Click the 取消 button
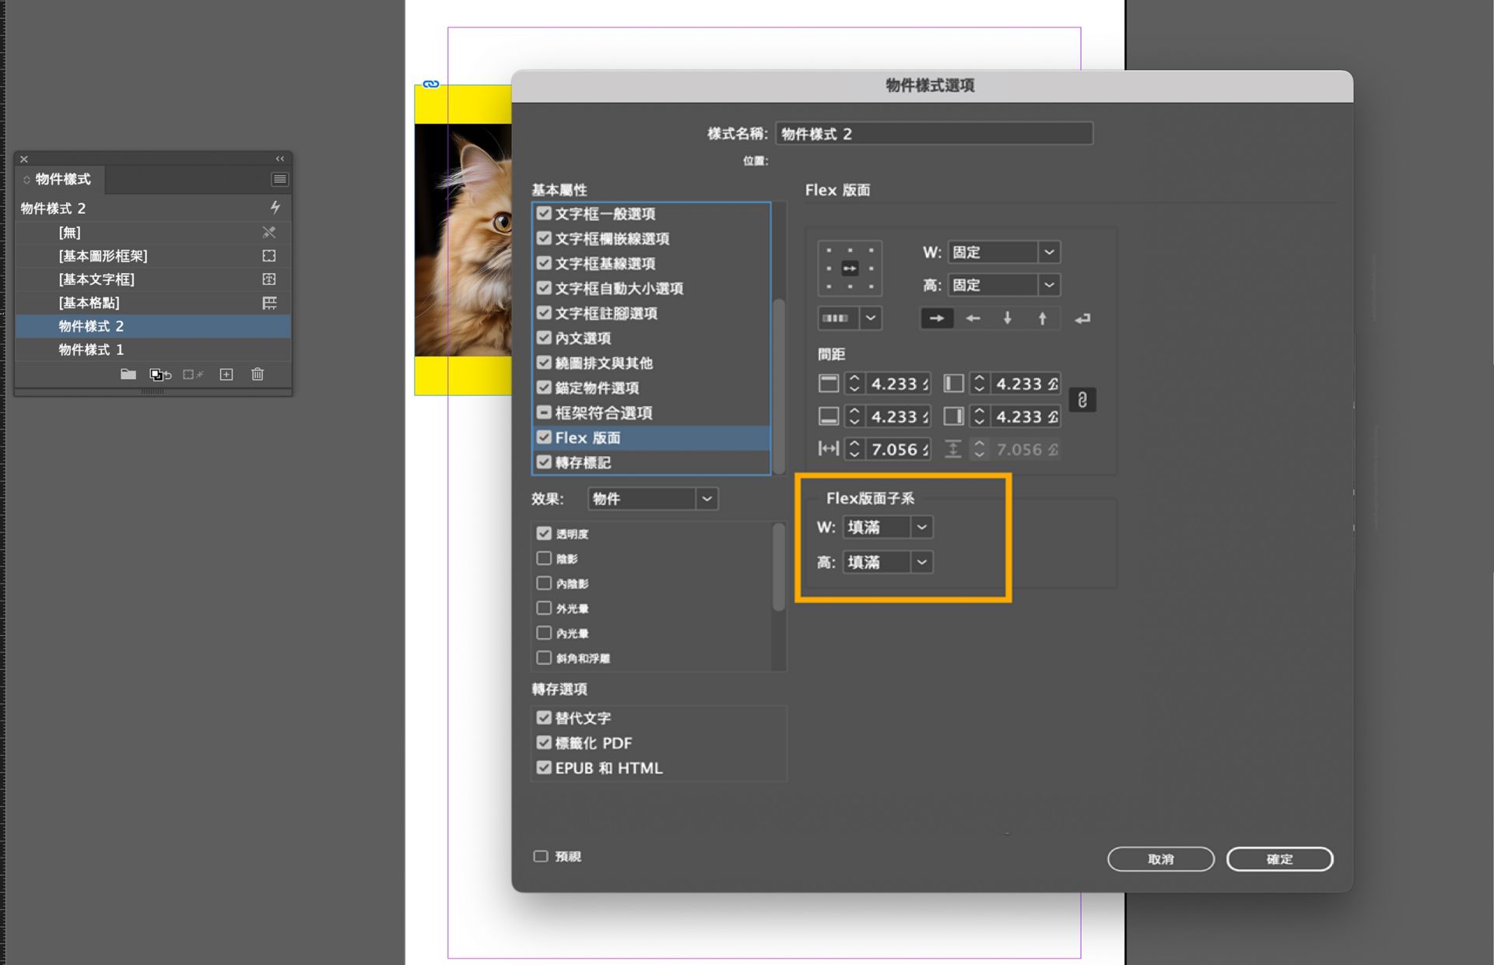This screenshot has width=1494, height=965. [x=1160, y=858]
